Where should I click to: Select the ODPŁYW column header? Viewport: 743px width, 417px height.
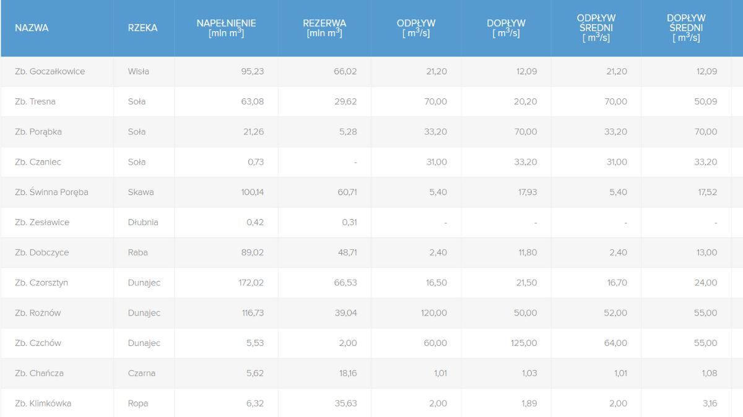(x=416, y=28)
